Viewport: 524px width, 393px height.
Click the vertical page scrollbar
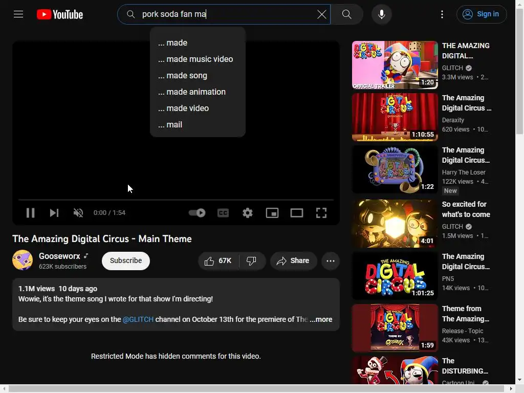pos(519,72)
